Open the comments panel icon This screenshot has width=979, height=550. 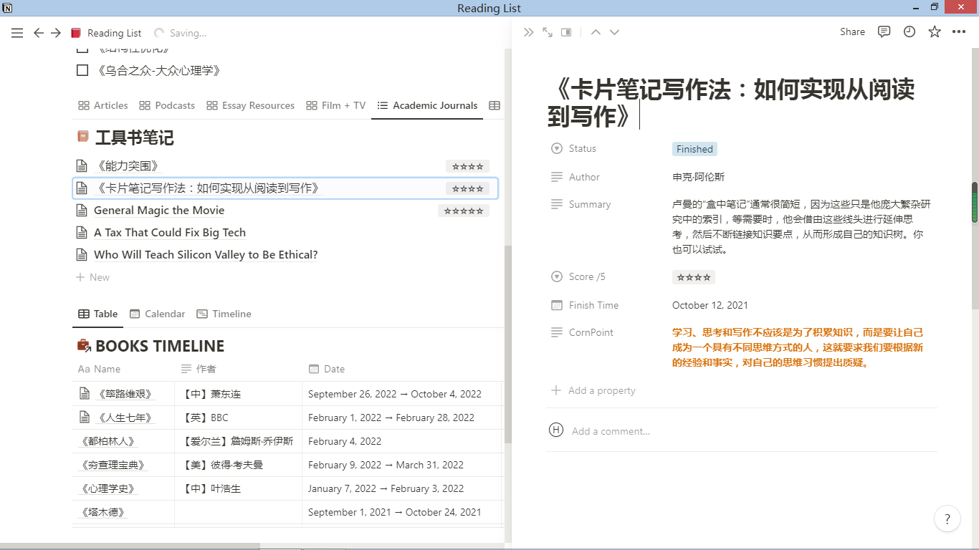884,32
